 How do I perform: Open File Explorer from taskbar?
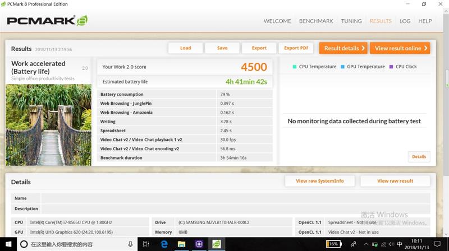point(181,244)
